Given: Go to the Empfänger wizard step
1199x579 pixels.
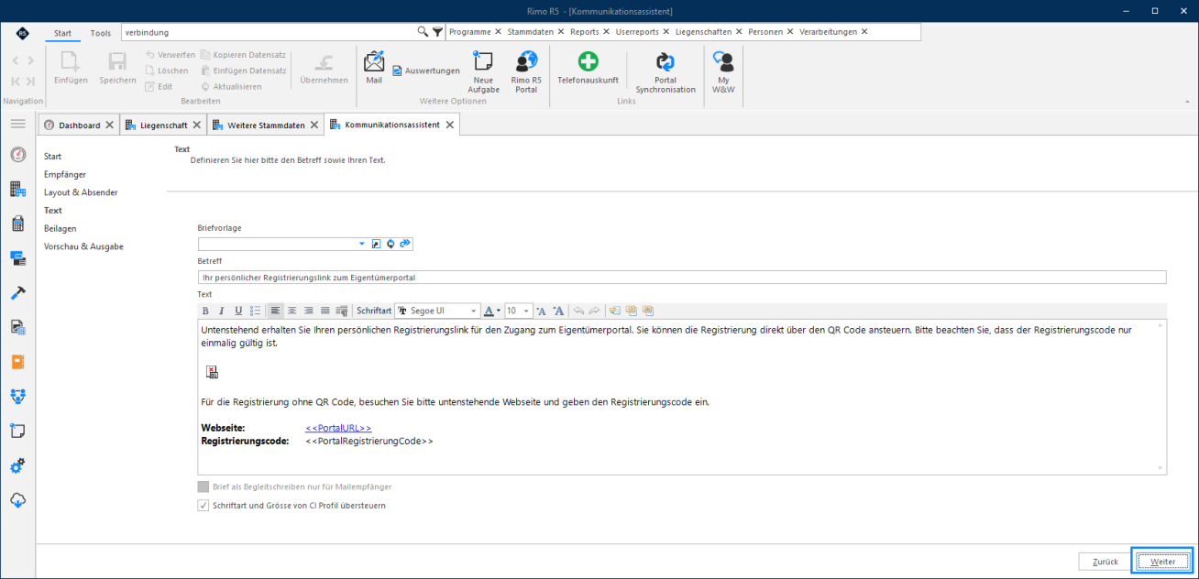Looking at the screenshot, I should (x=65, y=174).
